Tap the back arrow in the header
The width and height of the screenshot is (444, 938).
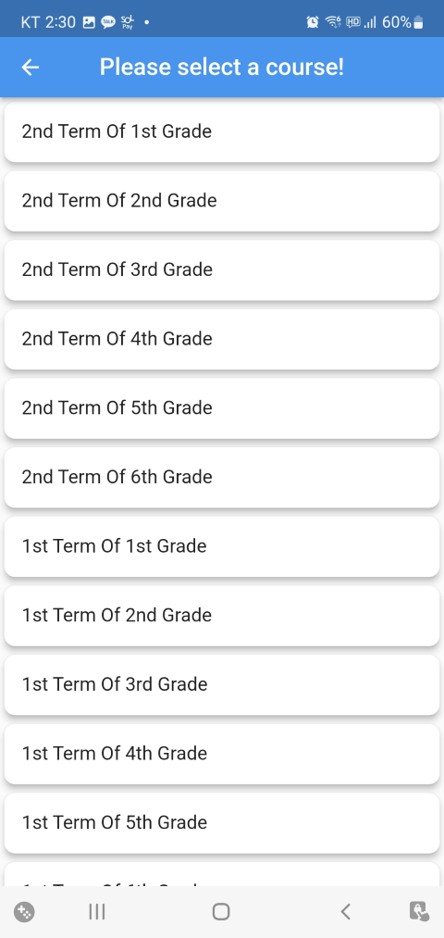[x=31, y=68]
